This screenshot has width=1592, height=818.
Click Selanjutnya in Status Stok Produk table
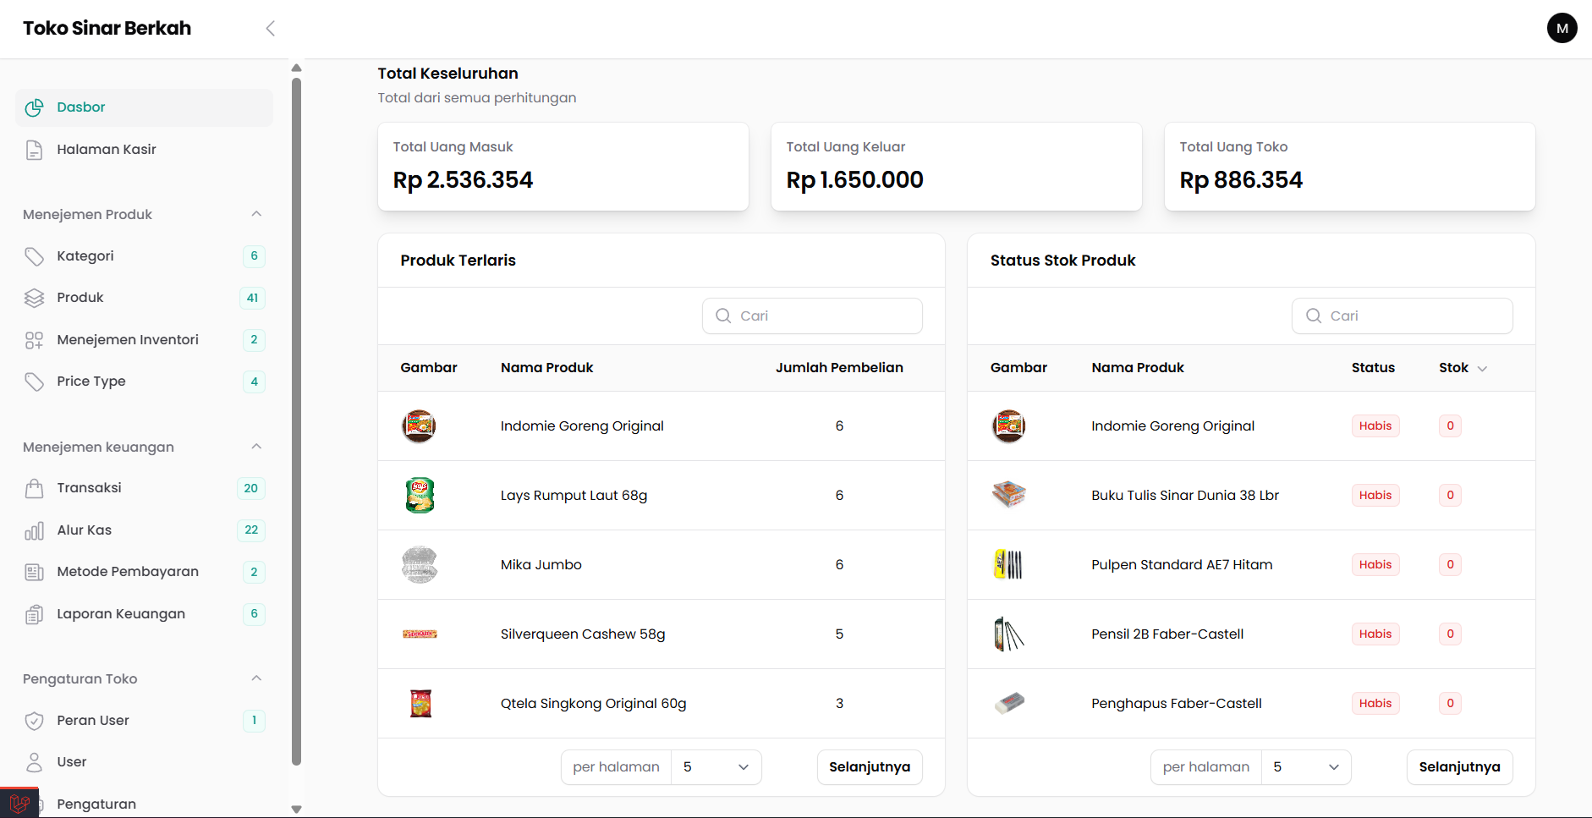1459,767
